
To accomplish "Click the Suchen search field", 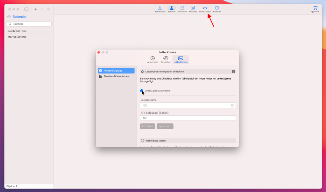I will [29, 24].
